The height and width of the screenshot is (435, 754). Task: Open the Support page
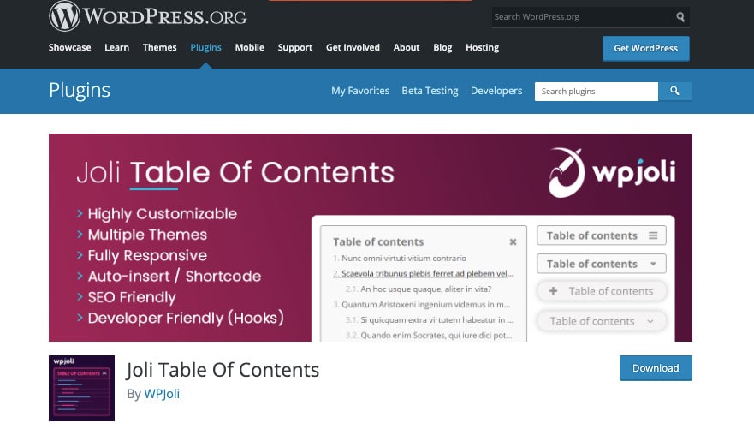pyautogui.click(x=295, y=47)
